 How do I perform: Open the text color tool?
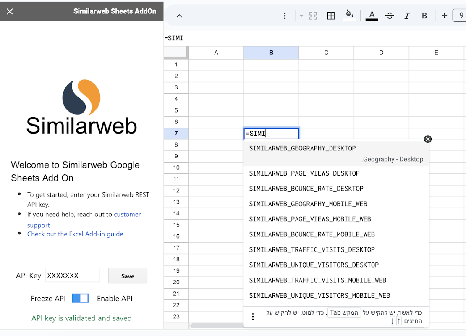pos(372,16)
